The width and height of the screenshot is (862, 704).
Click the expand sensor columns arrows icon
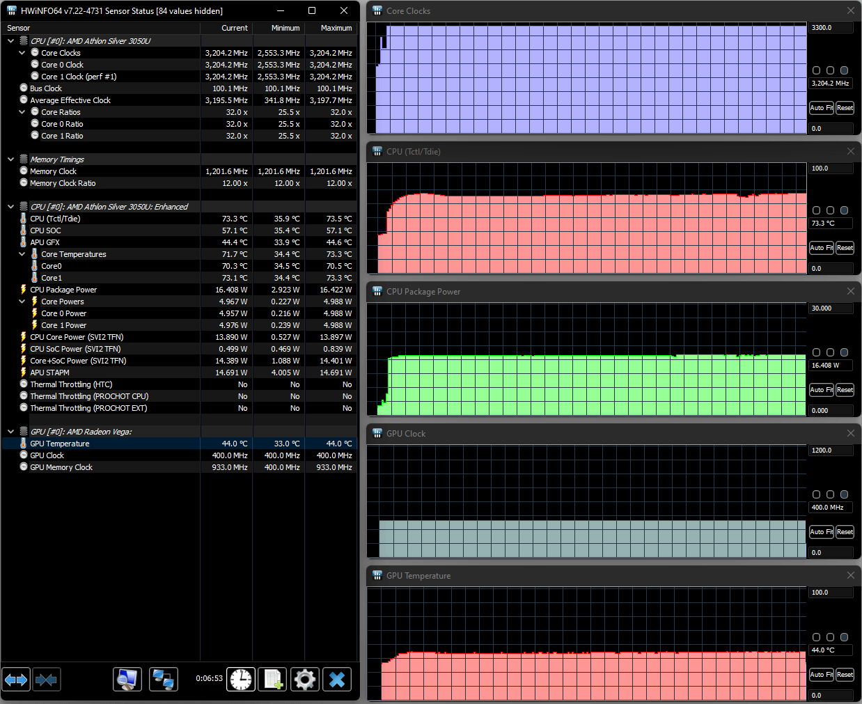pos(16,680)
